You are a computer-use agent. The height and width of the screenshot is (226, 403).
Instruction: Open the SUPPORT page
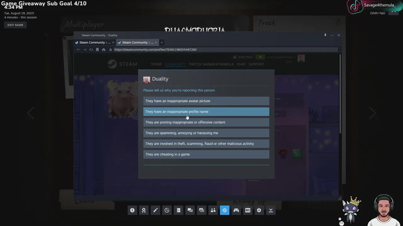tap(256, 64)
